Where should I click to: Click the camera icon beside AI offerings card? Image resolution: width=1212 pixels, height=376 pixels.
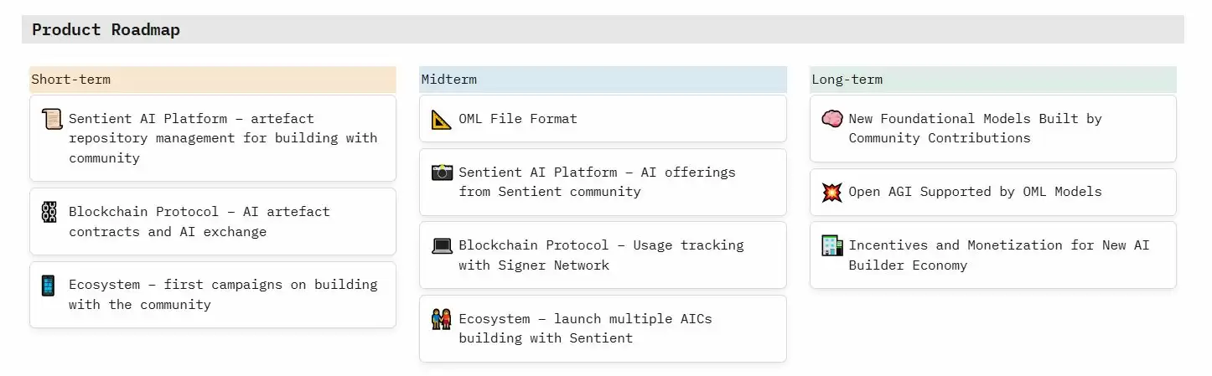pos(442,173)
